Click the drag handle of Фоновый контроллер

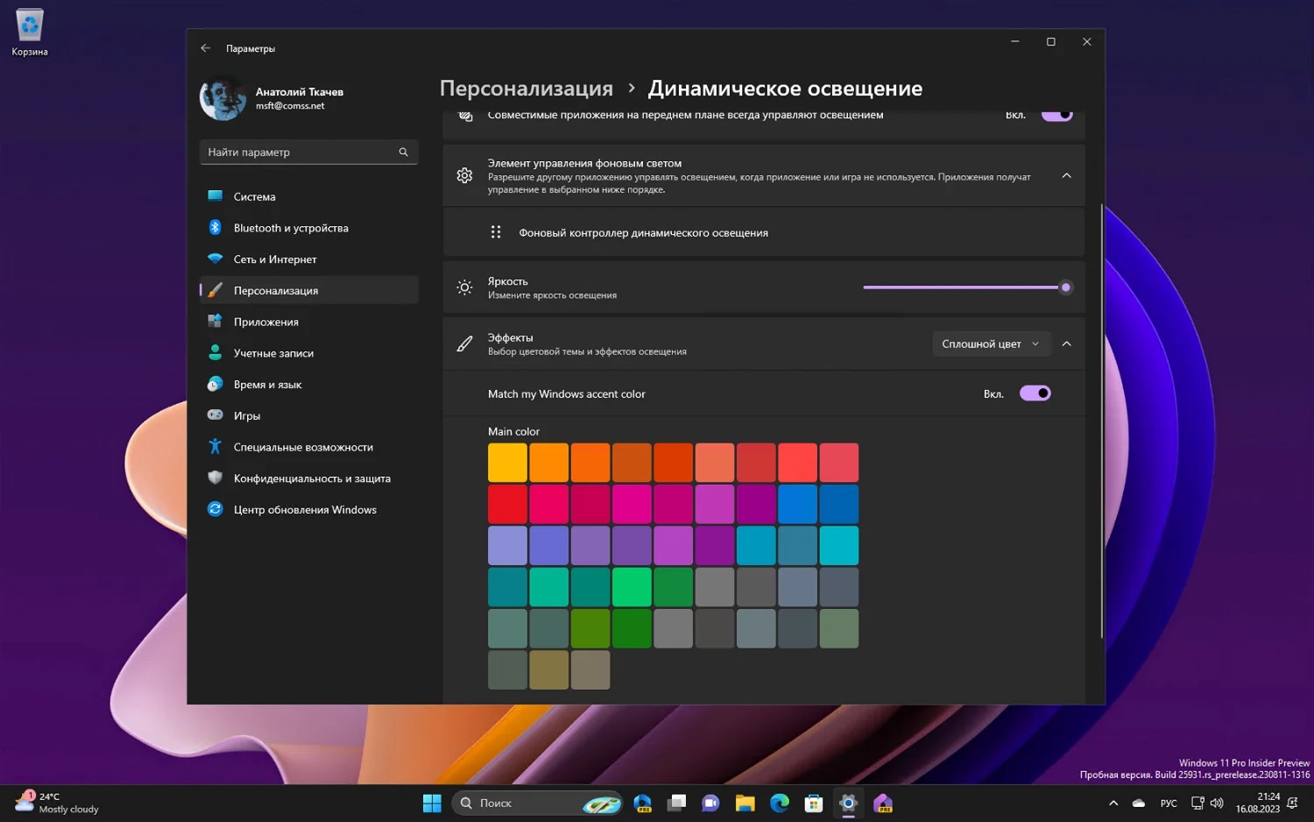(496, 232)
